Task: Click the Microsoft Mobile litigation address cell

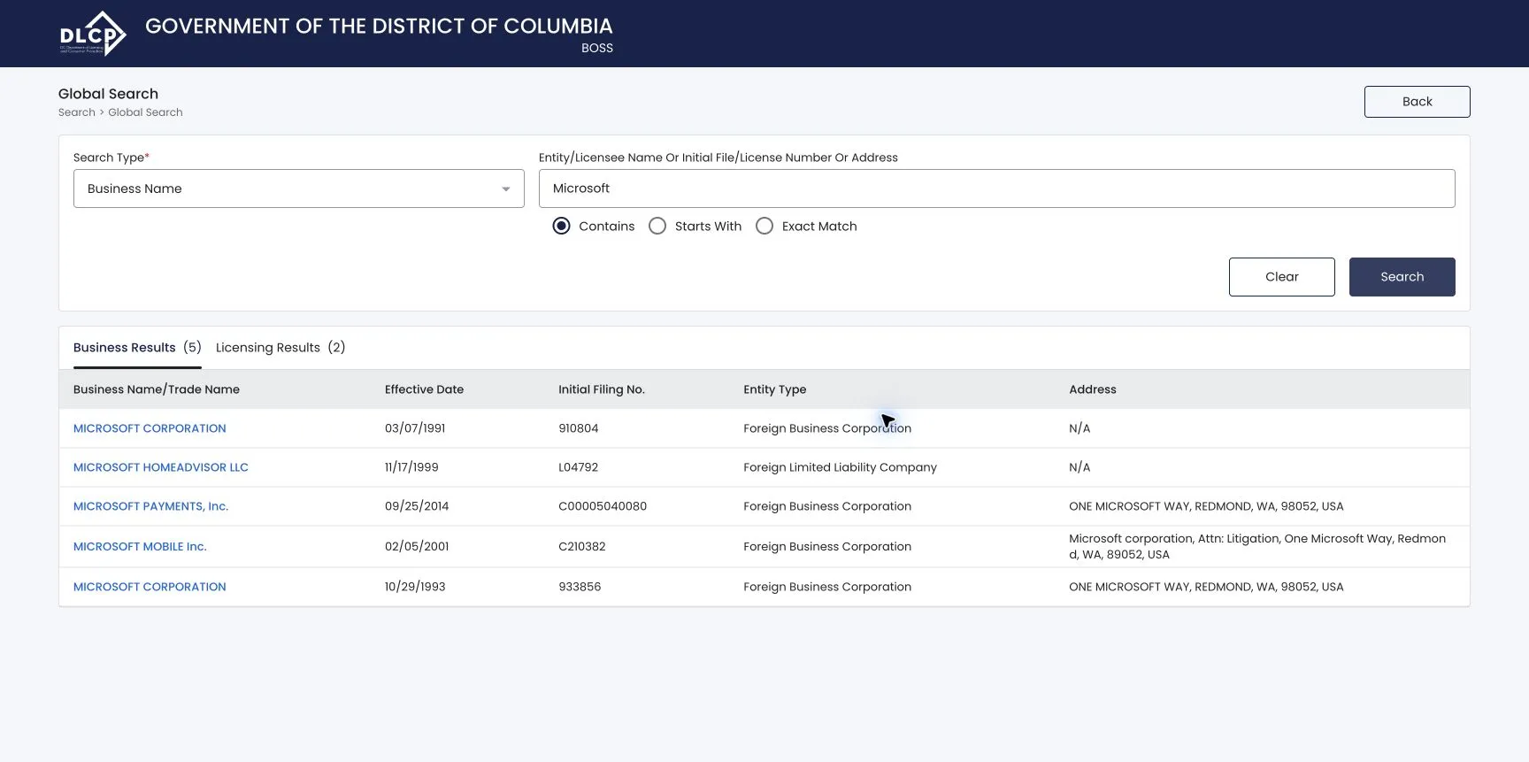Action: tap(1257, 547)
